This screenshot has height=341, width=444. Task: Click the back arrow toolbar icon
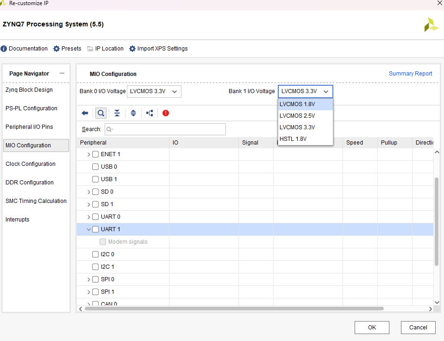tap(85, 113)
